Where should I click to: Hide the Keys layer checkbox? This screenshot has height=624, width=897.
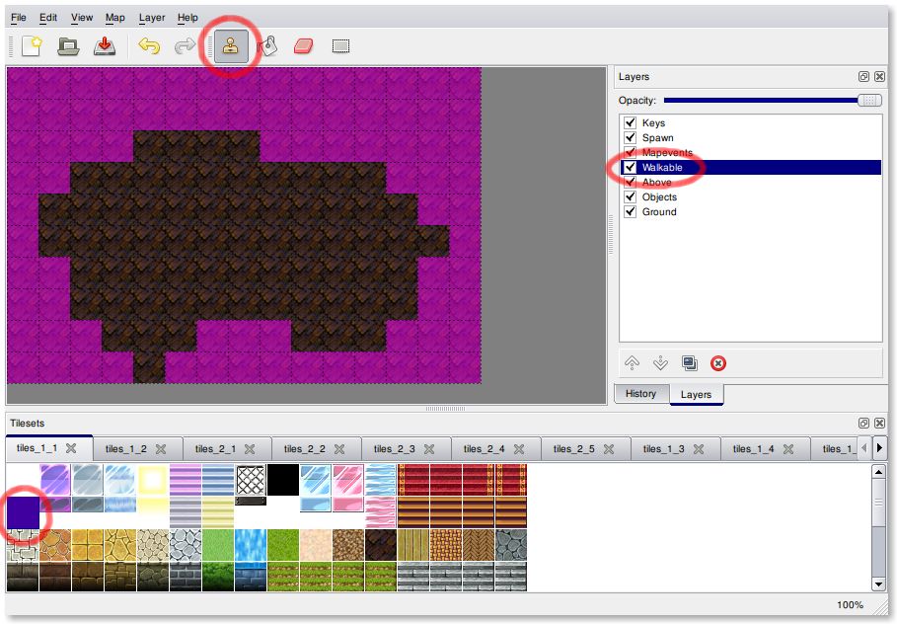pos(630,122)
